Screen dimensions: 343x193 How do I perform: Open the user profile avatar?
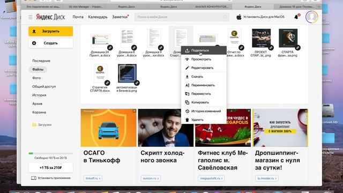[311, 17]
